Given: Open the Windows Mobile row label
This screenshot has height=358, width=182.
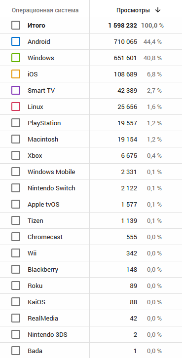Looking at the screenshot, I should point(51,172).
